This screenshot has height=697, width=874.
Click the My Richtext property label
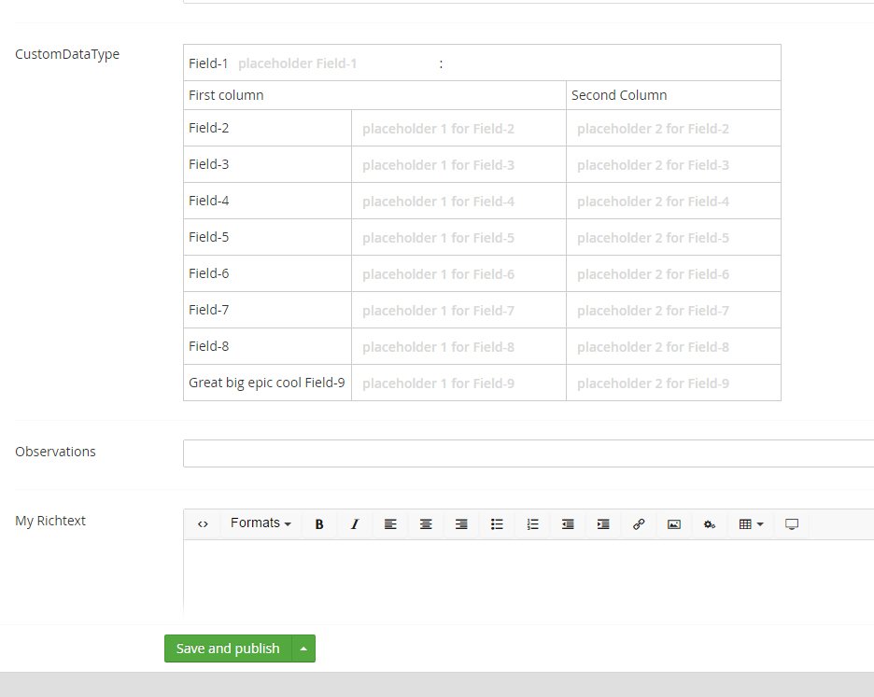pos(50,521)
